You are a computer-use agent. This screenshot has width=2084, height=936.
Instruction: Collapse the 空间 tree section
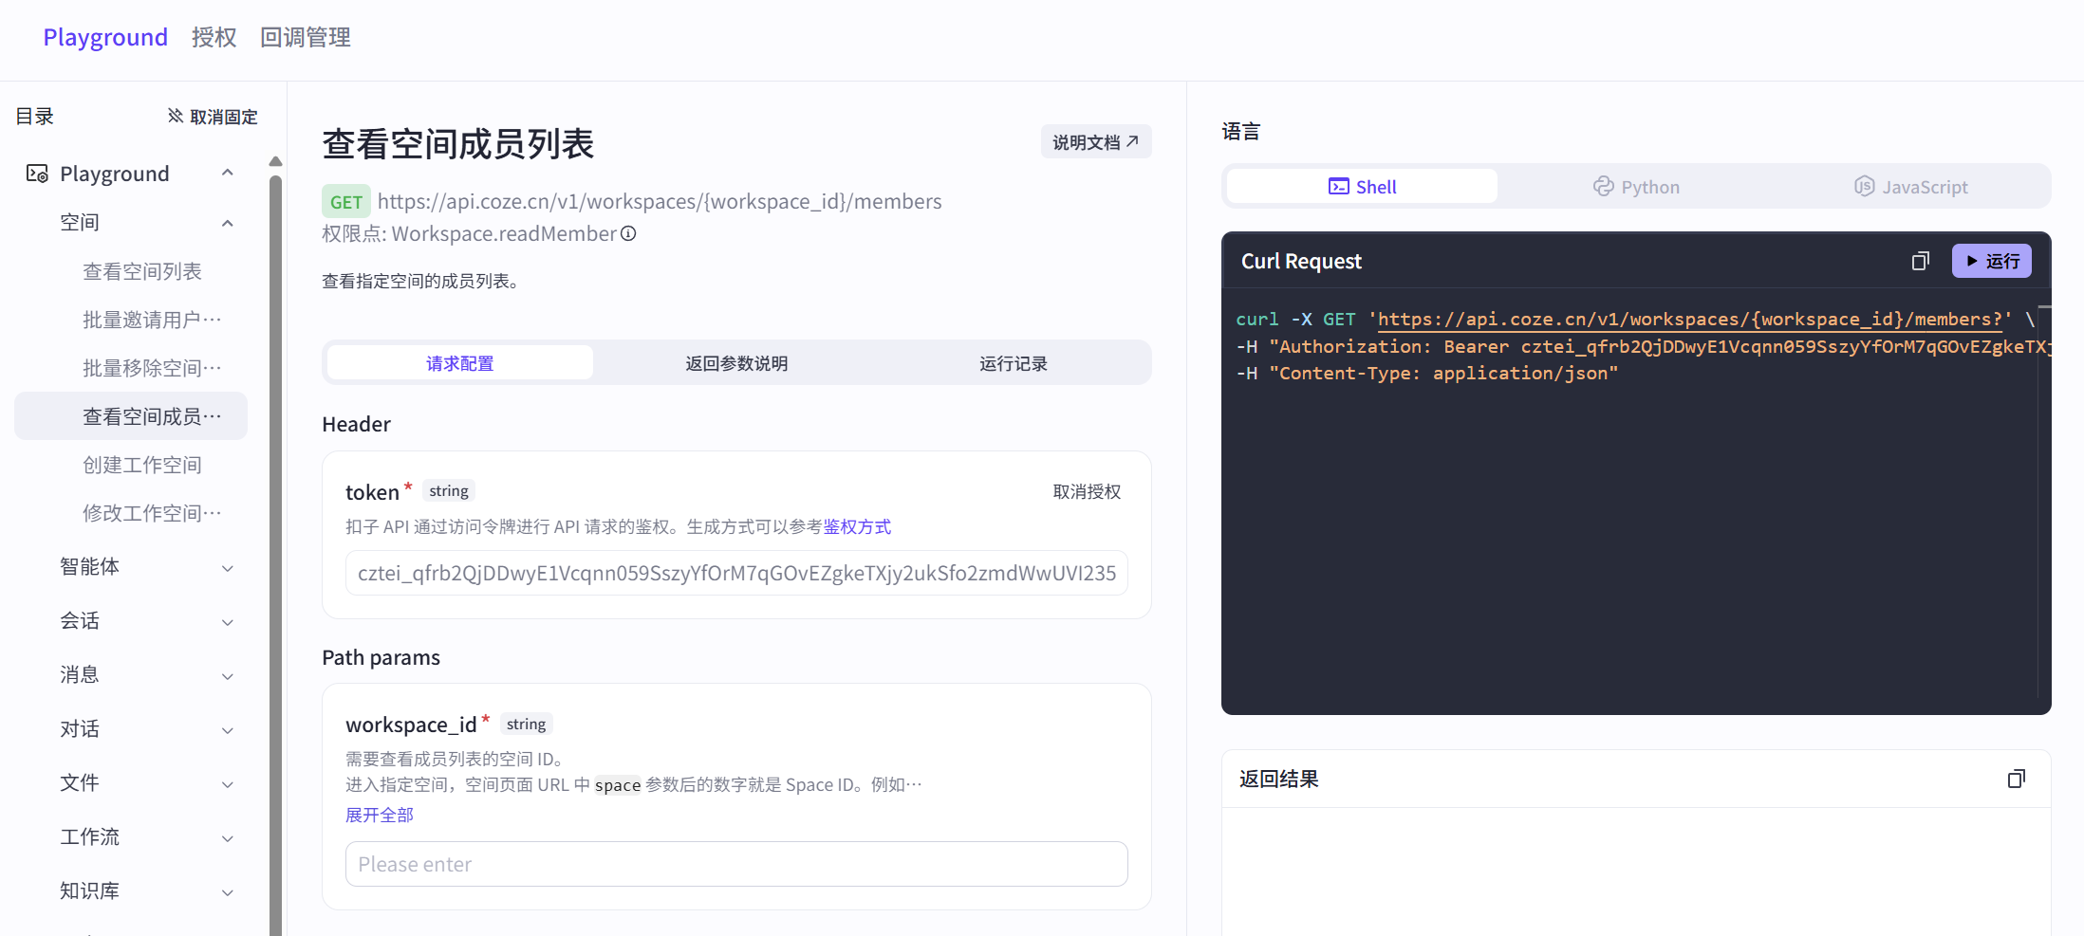pos(227,222)
